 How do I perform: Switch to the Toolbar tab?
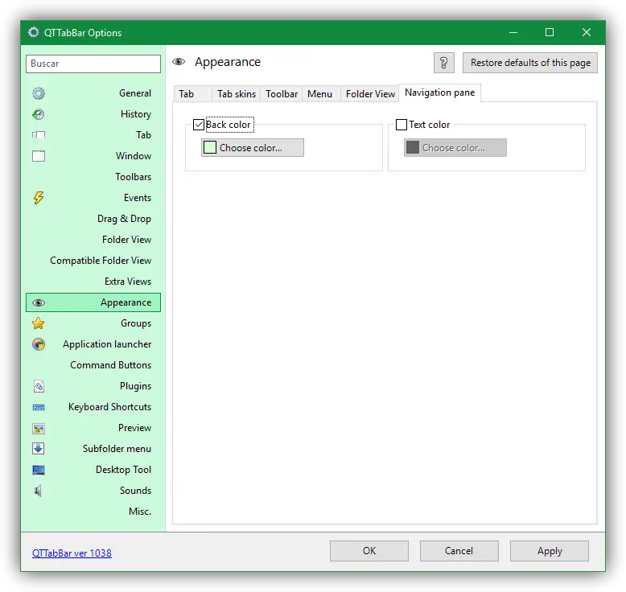282,94
